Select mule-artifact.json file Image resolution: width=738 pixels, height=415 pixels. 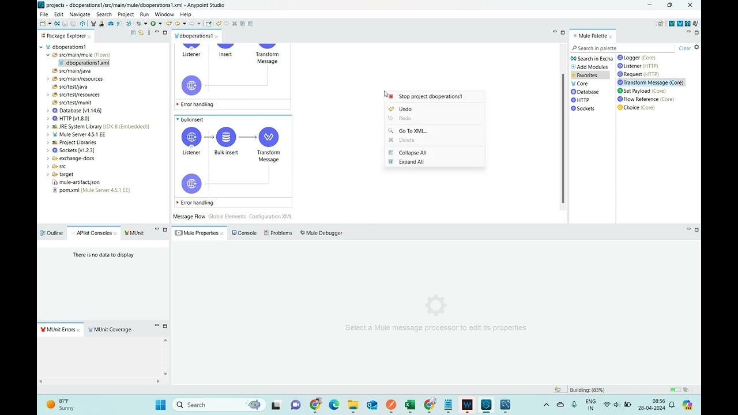click(x=76, y=182)
